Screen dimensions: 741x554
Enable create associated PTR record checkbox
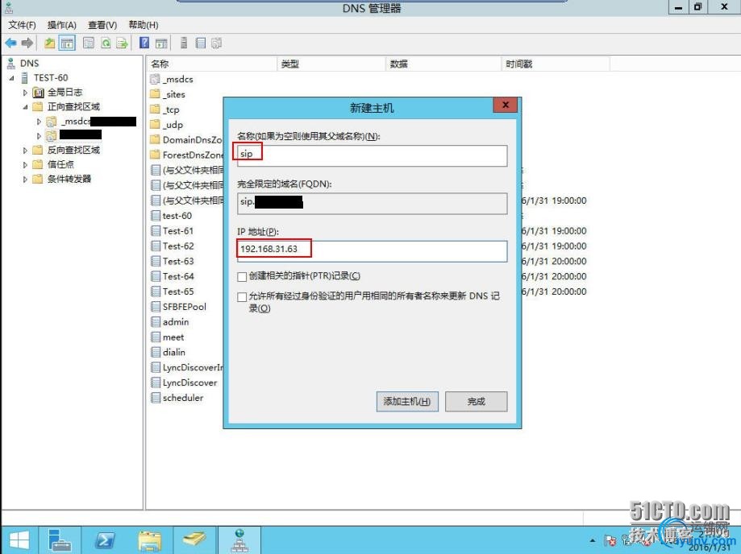[242, 276]
